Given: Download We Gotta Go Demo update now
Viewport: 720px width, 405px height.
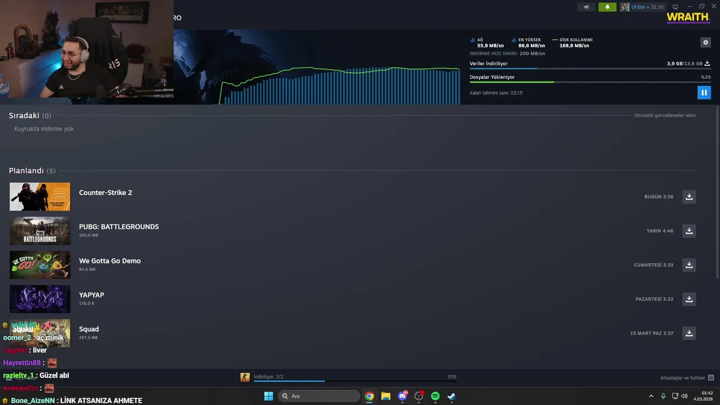Looking at the screenshot, I should click(x=689, y=265).
